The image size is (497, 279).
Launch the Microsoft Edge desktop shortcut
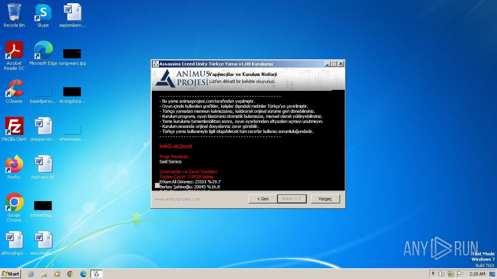click(43, 53)
